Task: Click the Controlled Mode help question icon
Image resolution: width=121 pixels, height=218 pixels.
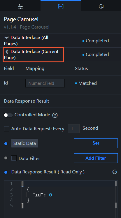Action: tap(55, 115)
